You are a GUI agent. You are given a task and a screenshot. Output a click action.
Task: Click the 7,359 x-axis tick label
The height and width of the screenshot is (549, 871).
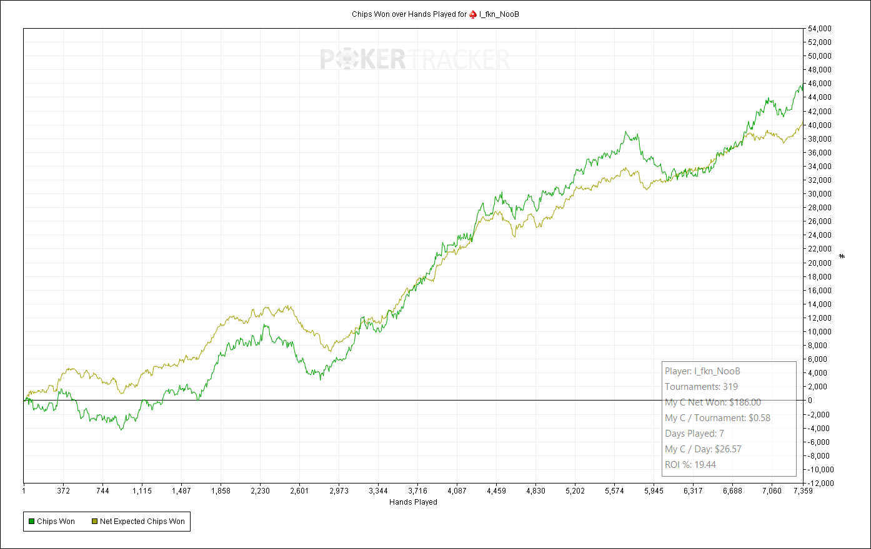click(x=803, y=491)
